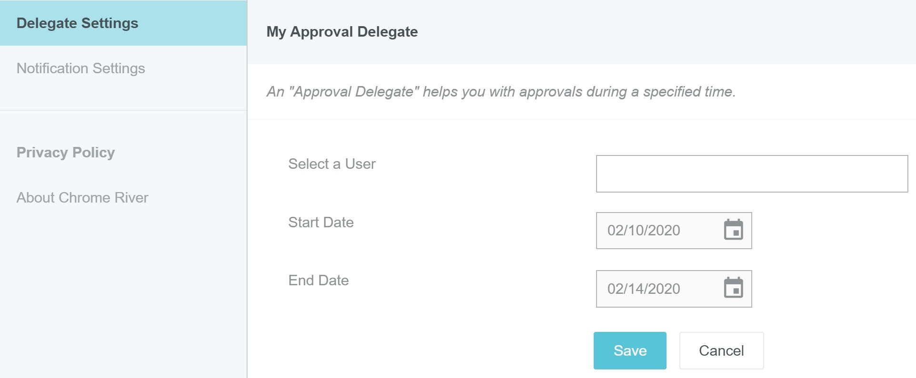Image resolution: width=916 pixels, height=378 pixels.
Task: Click the "End Date" label text
Action: (x=319, y=280)
